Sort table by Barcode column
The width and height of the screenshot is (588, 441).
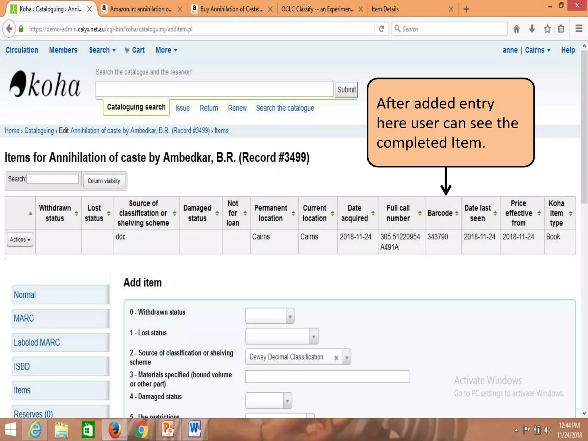point(443,213)
